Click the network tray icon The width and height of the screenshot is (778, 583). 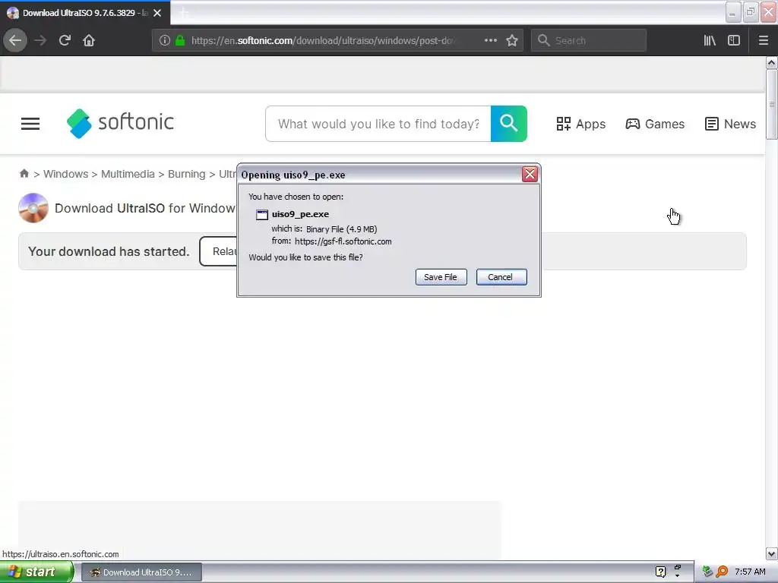click(x=707, y=572)
